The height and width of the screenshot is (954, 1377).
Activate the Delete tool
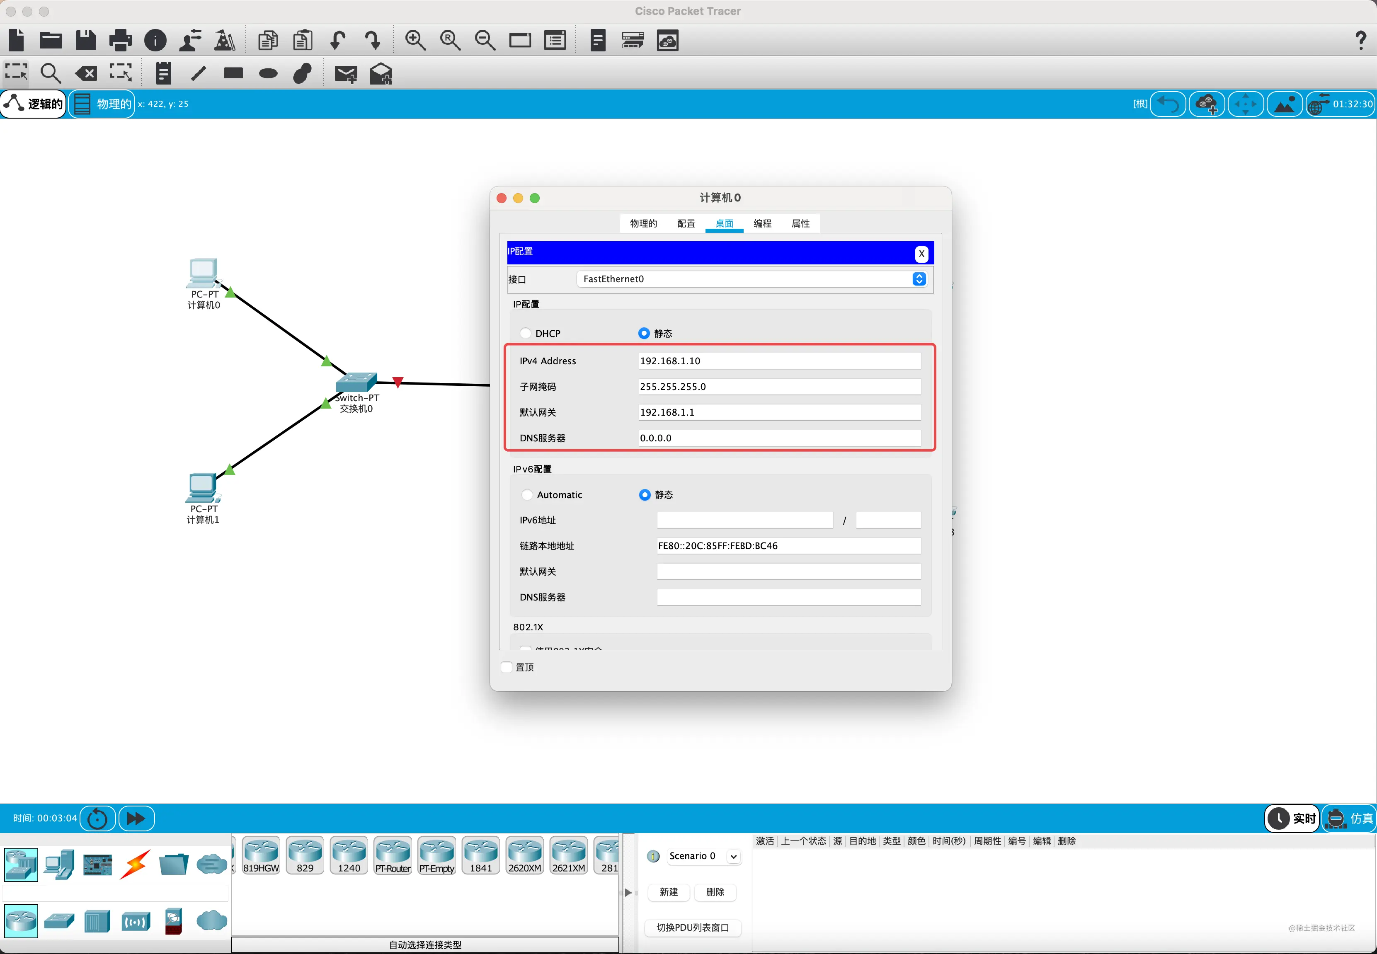pyautogui.click(x=85, y=73)
